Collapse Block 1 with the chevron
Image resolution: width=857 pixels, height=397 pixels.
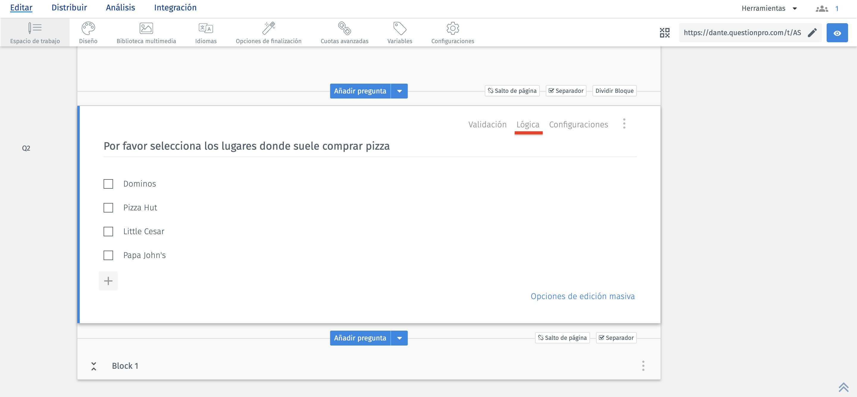(x=94, y=366)
